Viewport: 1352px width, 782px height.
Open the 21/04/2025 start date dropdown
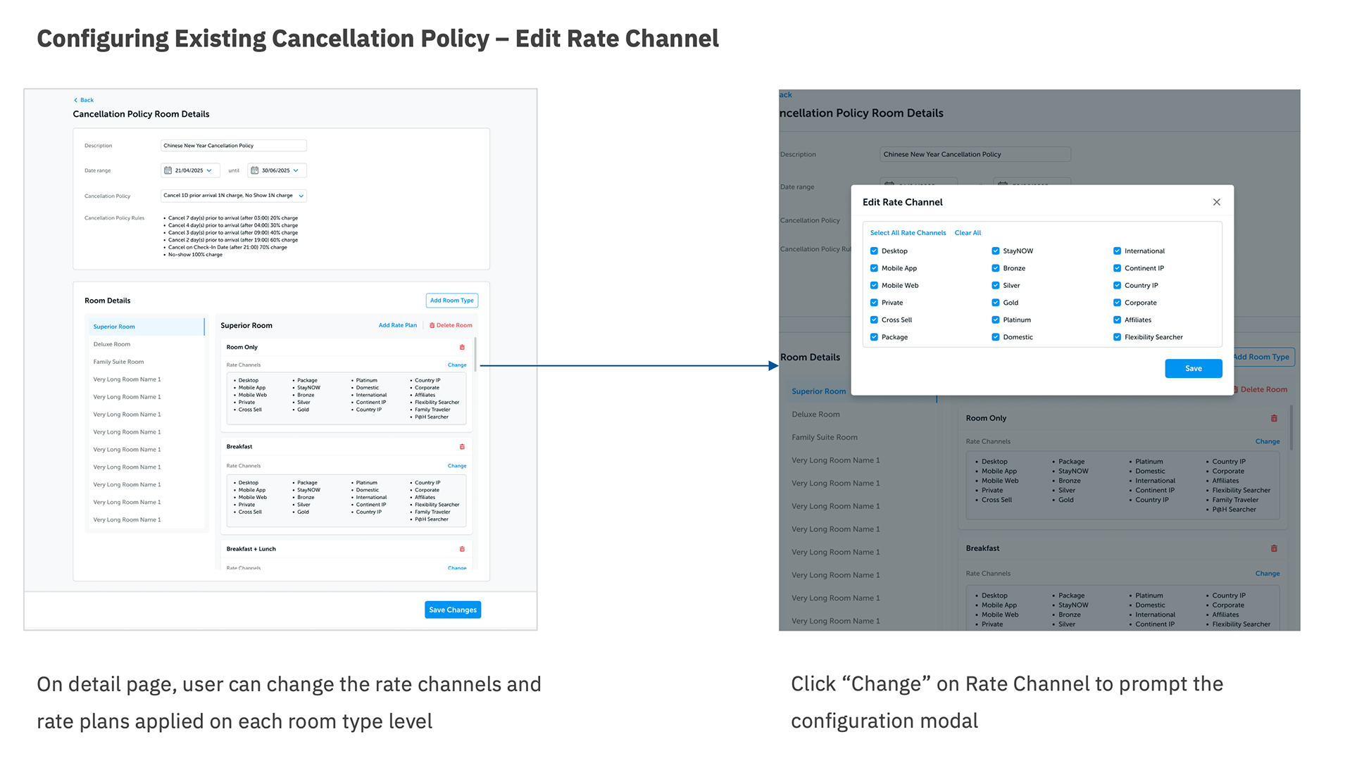(x=209, y=170)
